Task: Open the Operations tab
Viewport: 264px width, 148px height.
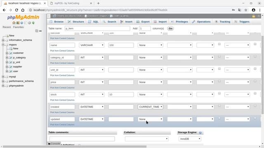Action: pos(201,22)
